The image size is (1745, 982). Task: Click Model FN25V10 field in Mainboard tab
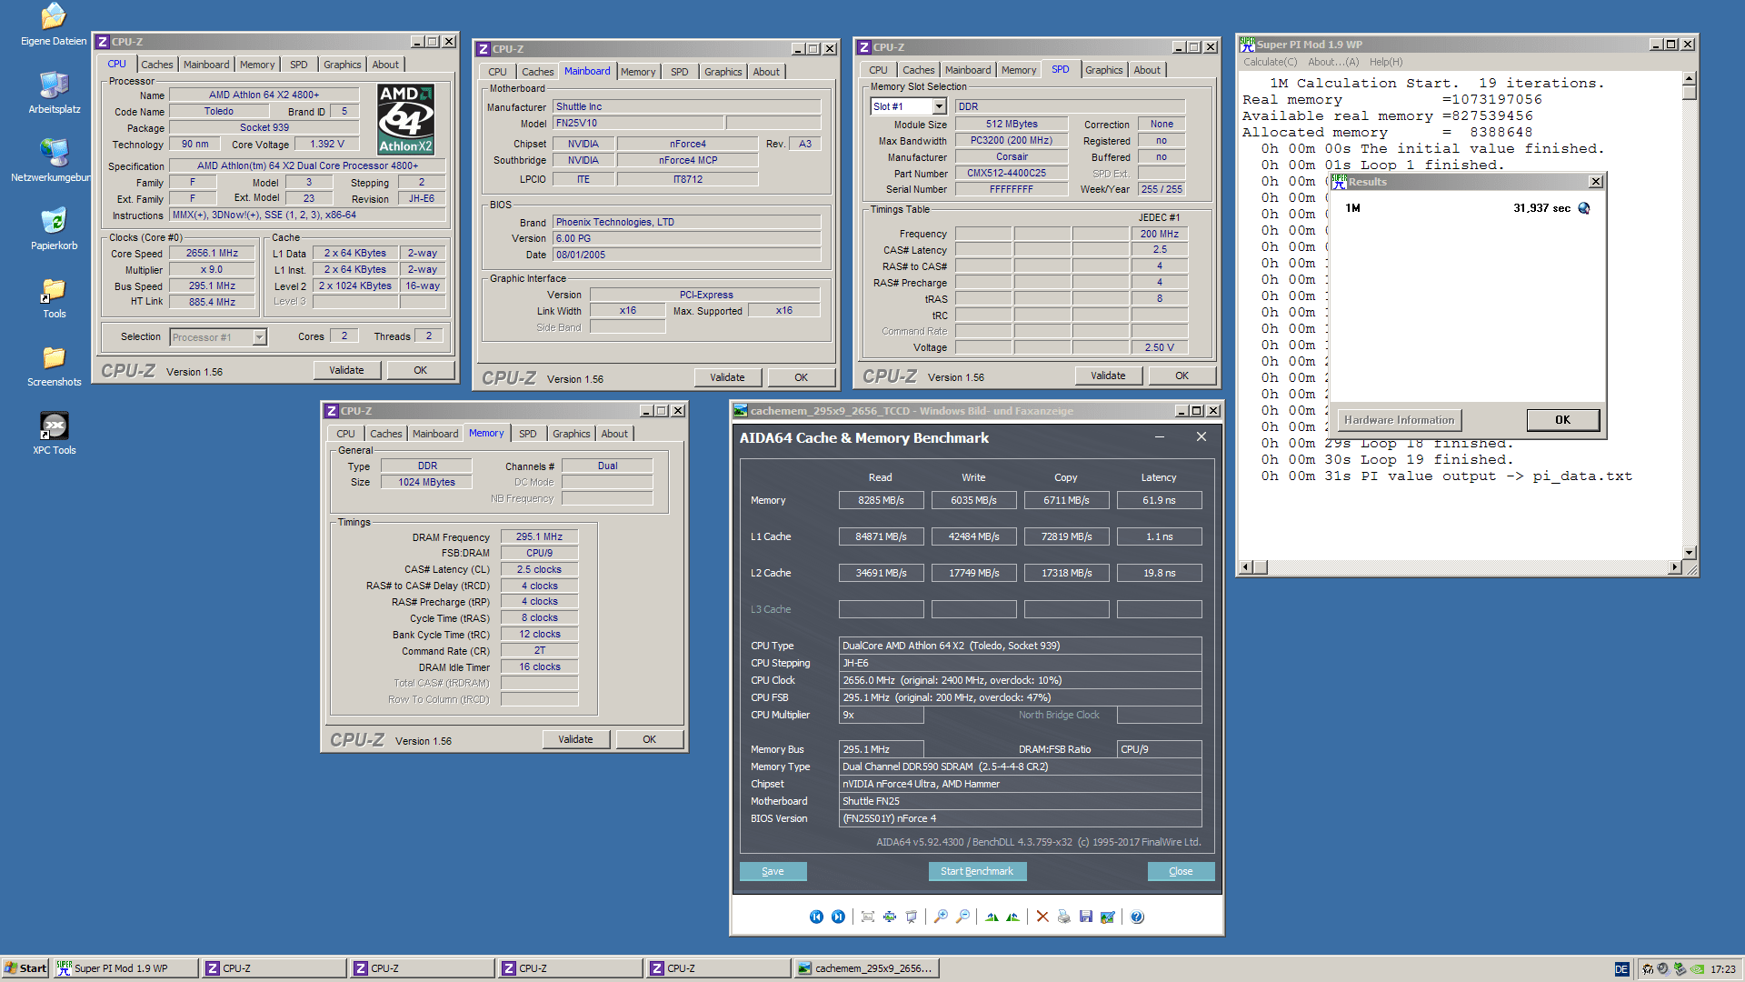click(x=638, y=124)
